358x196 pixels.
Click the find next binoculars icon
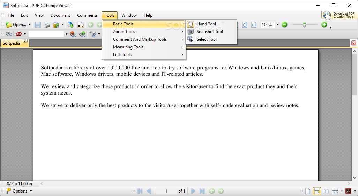pyautogui.click(x=82, y=34)
